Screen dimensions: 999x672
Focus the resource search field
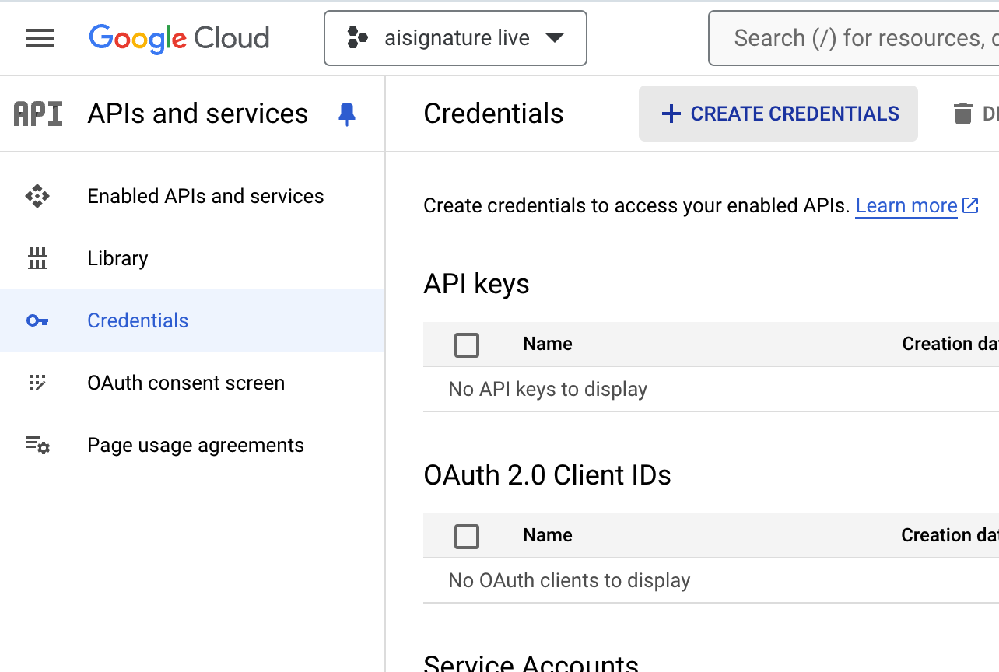pos(854,38)
